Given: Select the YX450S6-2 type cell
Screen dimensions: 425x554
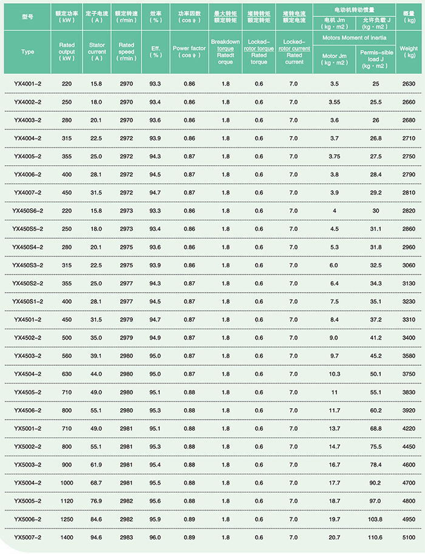Looking at the screenshot, I should 27,211.
